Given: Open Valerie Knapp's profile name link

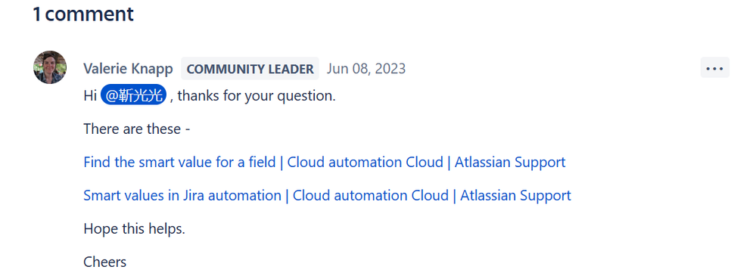Looking at the screenshot, I should (128, 69).
